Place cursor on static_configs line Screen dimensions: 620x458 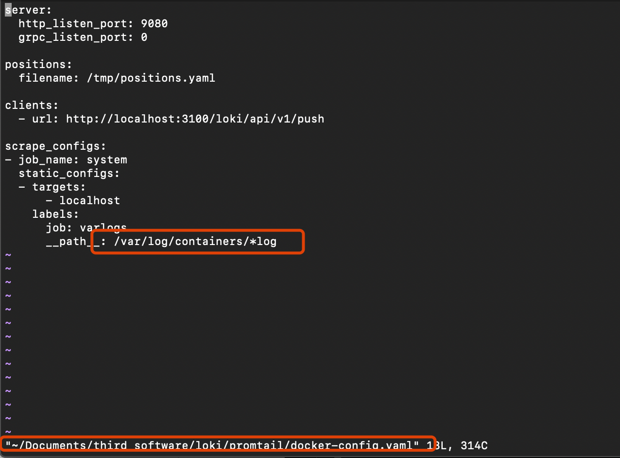point(69,174)
